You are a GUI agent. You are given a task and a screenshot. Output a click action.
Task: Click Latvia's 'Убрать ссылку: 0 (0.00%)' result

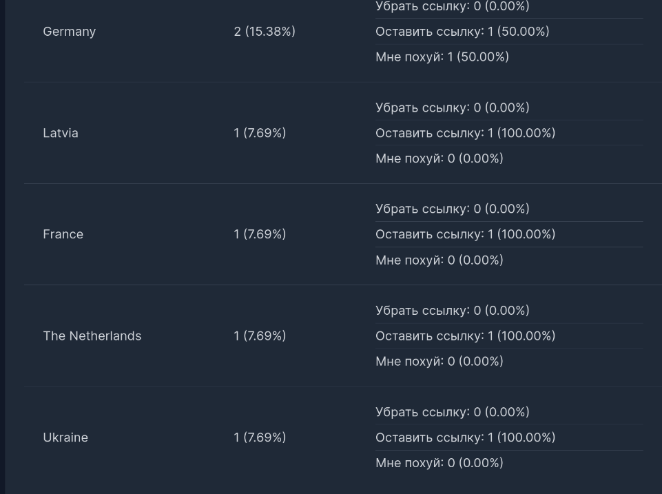click(x=453, y=107)
